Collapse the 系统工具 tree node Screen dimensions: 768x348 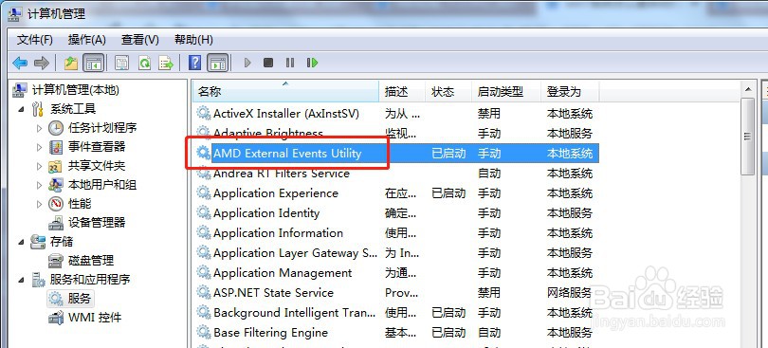21,109
